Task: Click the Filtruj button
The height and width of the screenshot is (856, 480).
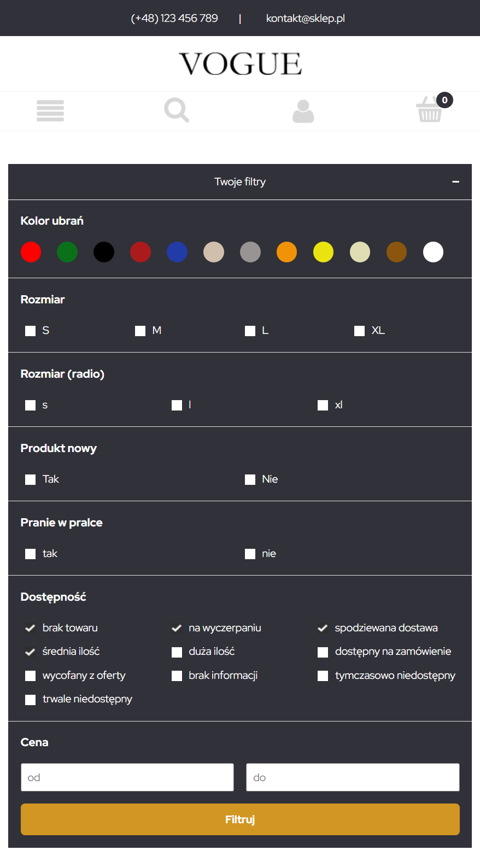Action: tap(240, 819)
